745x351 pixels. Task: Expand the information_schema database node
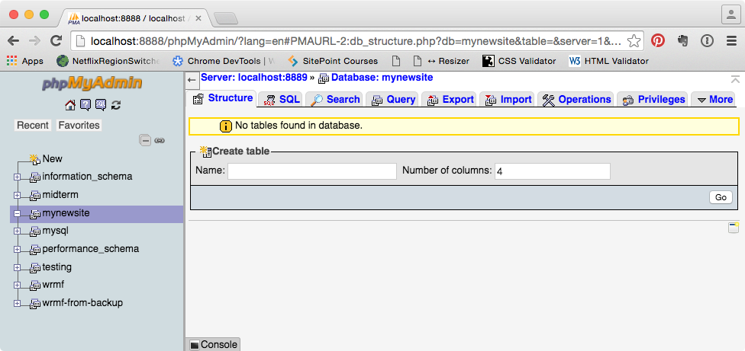[17, 177]
